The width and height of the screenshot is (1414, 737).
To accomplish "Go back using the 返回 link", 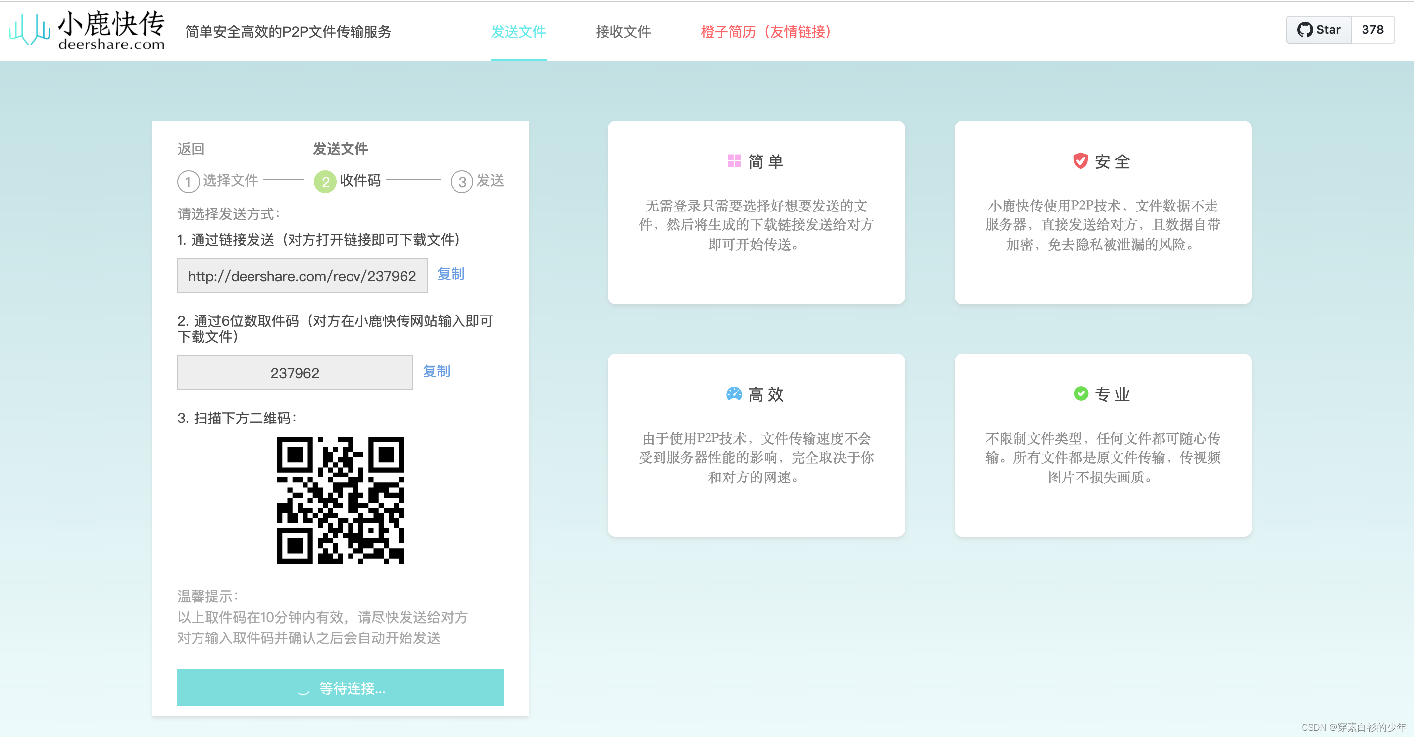I will pos(191,149).
